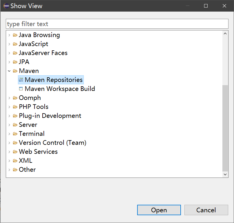Click the Maven Workspace Build view icon
234x223 pixels.
tap(21, 89)
